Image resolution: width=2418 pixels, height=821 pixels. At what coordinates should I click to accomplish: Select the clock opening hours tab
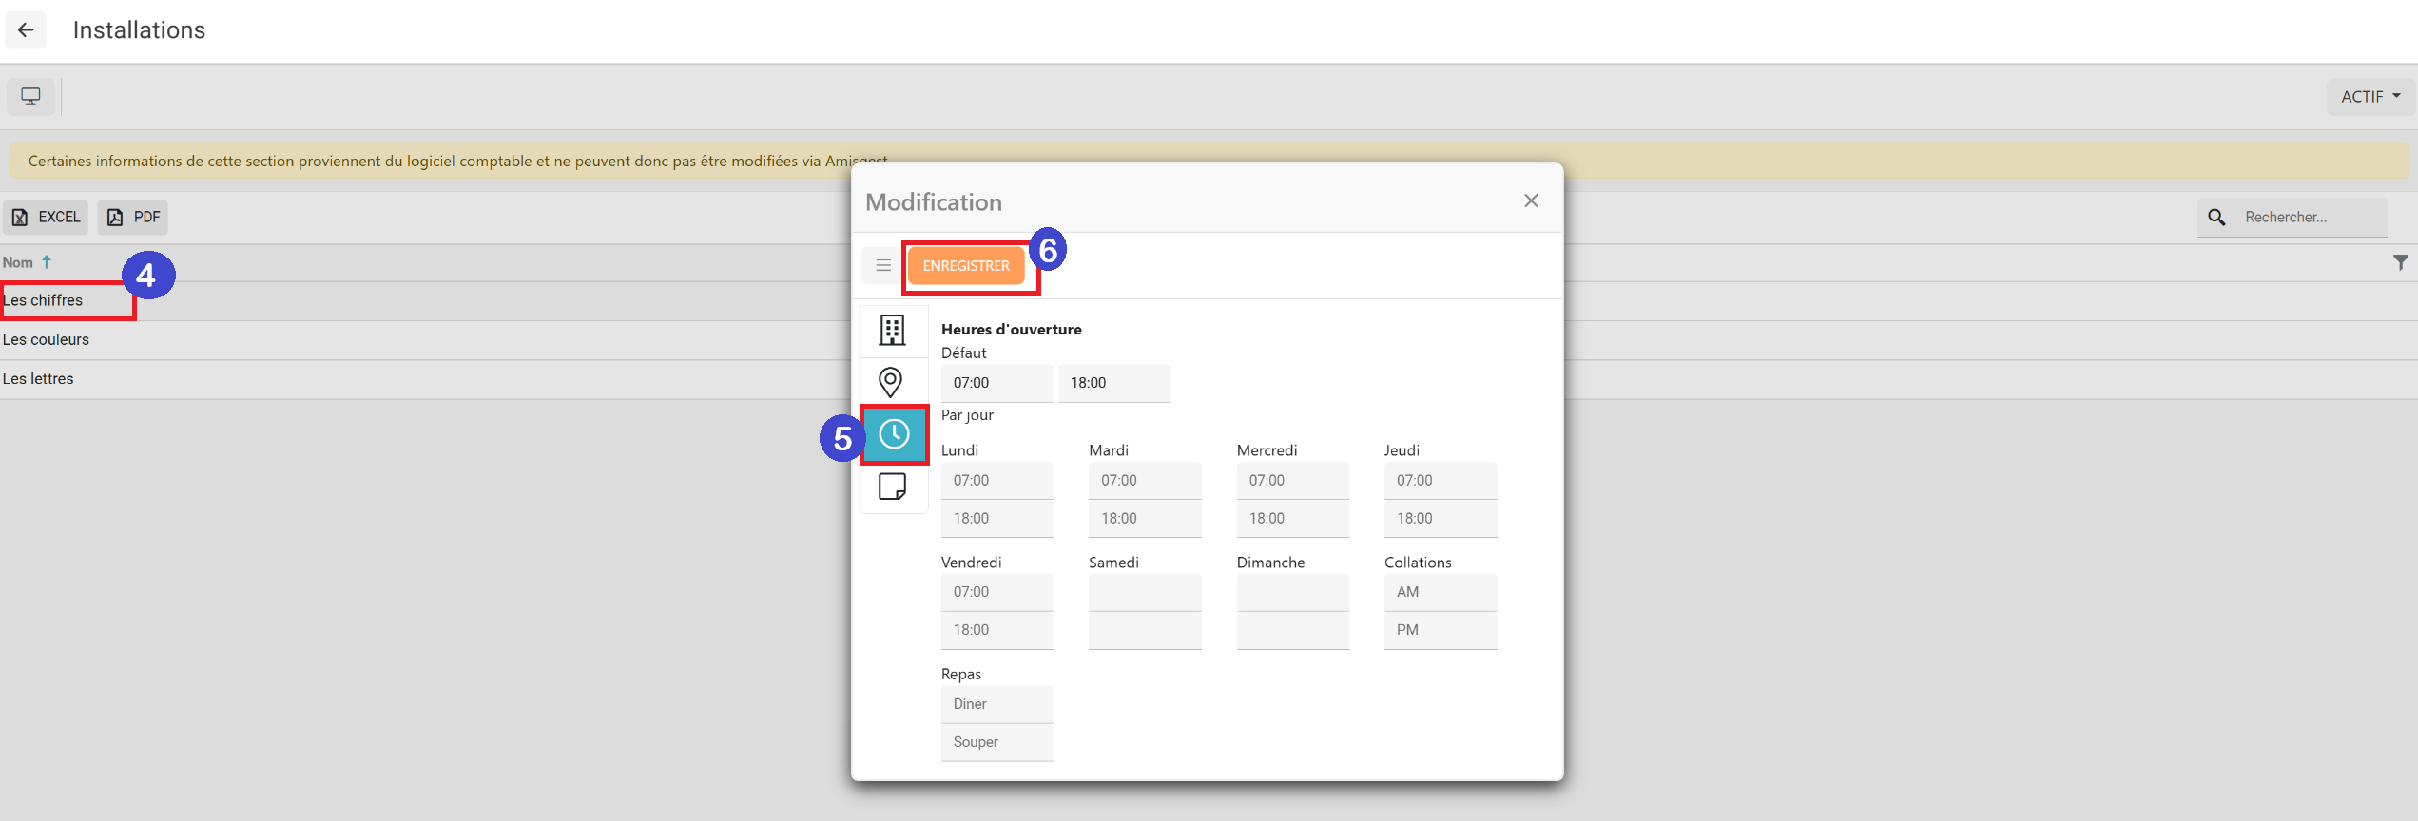point(894,435)
